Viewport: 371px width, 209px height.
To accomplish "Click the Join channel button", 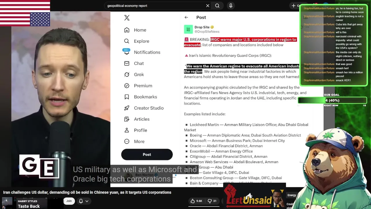I will 69,201.
